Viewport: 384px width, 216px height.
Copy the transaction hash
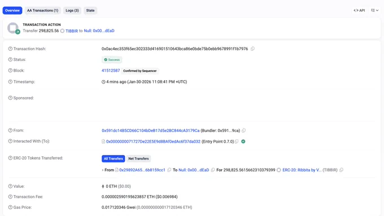[x=252, y=49]
